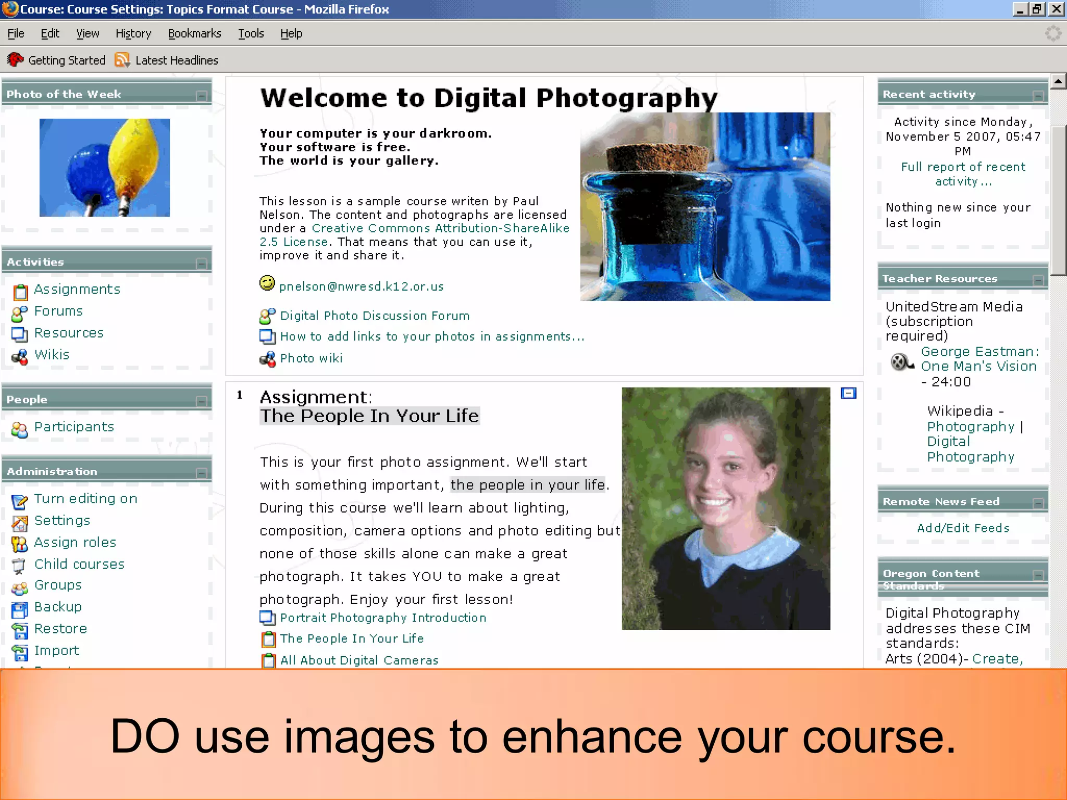
Task: Click the Restore disk icon
Action: pos(20,631)
